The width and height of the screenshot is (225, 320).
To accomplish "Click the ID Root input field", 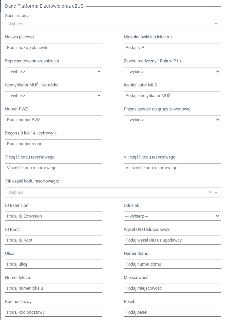I will (x=54, y=240).
